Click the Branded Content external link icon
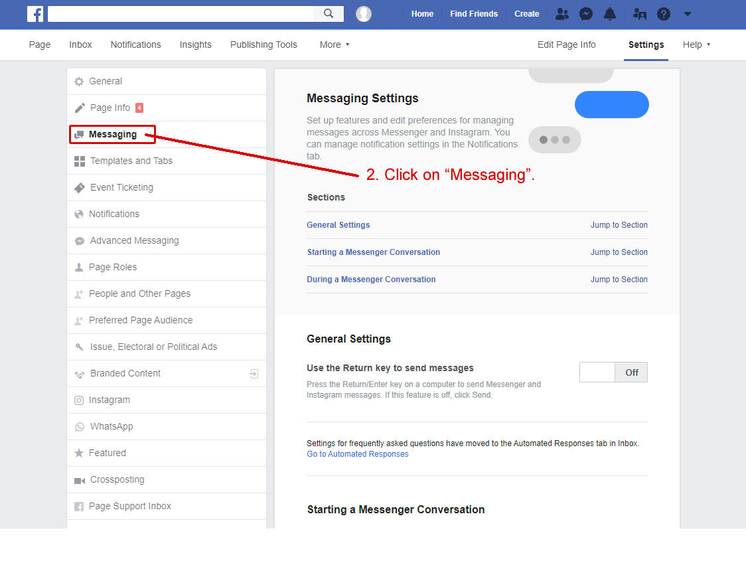Viewport: 746px width, 569px height. (254, 373)
